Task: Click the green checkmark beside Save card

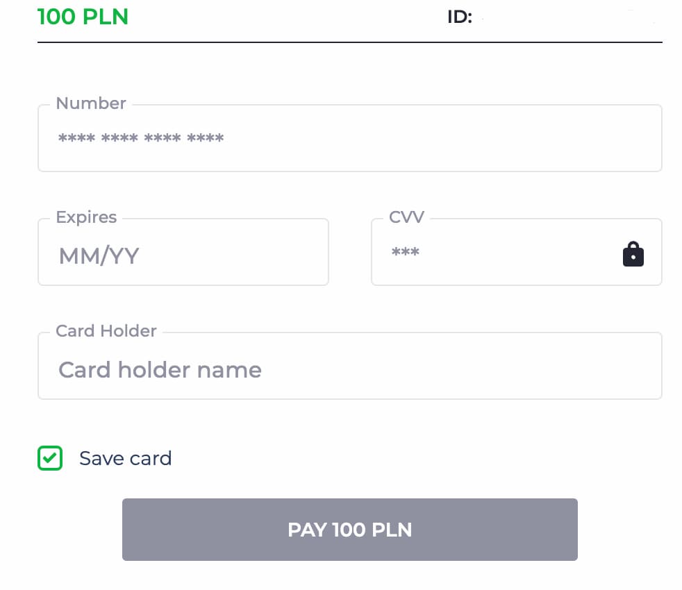Action: (50, 458)
